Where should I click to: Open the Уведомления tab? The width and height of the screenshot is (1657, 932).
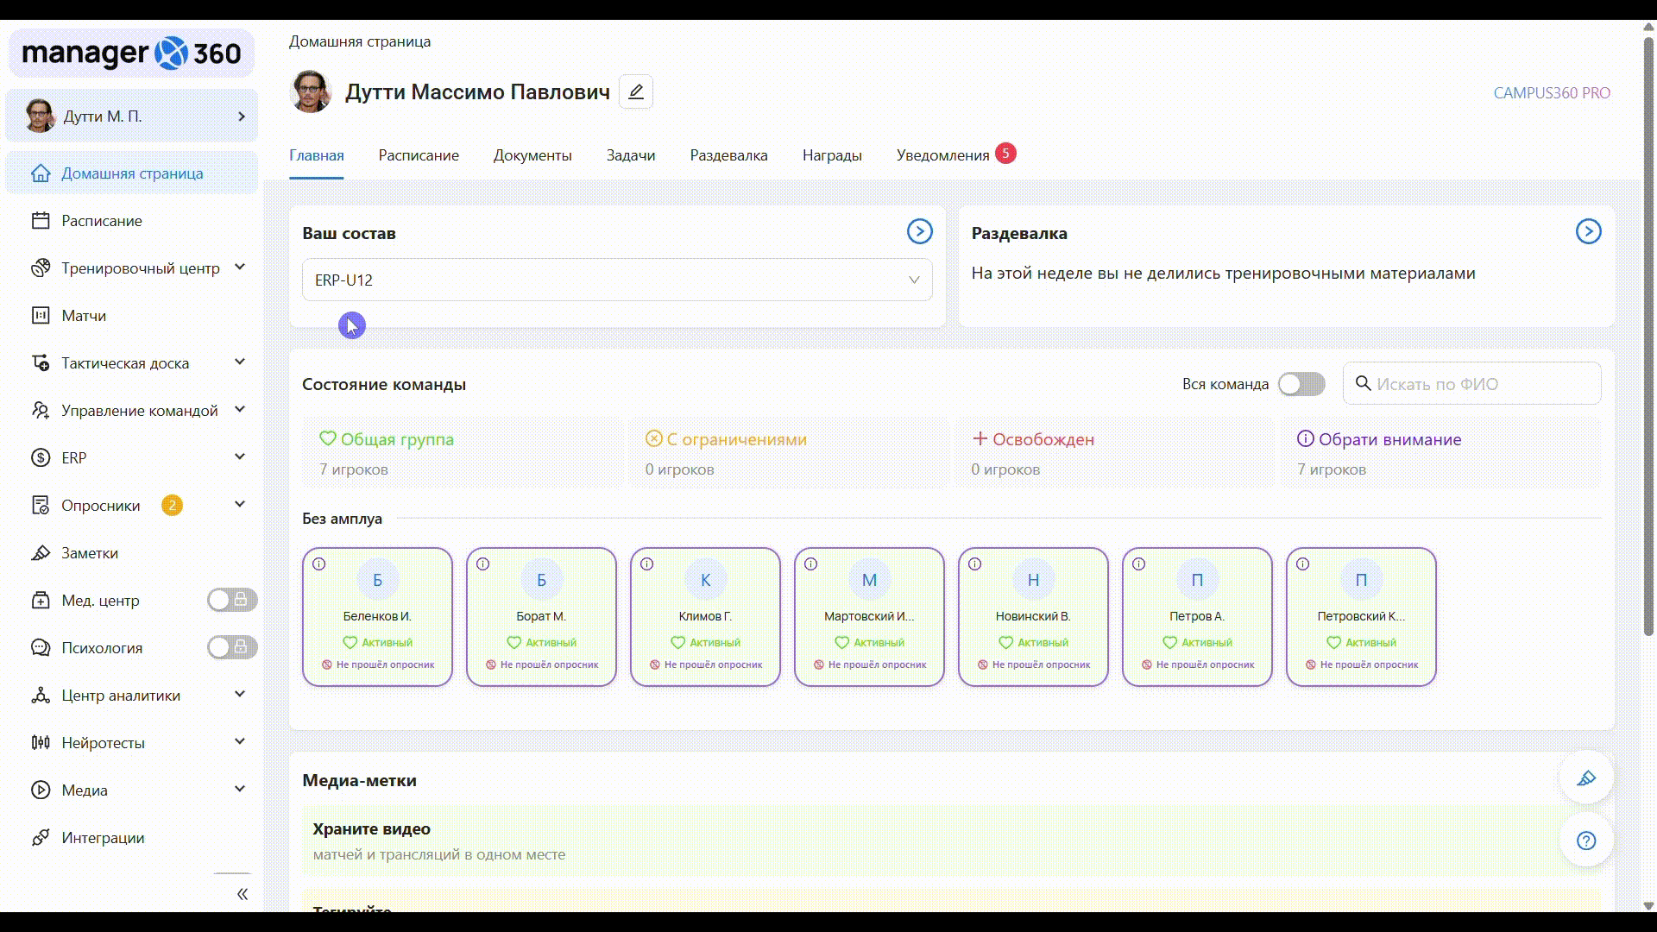click(942, 155)
